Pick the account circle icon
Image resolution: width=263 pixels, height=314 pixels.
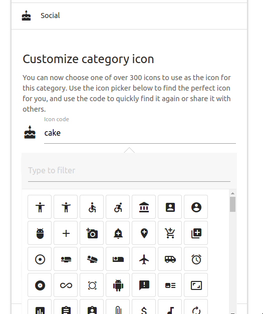pyautogui.click(x=196, y=207)
